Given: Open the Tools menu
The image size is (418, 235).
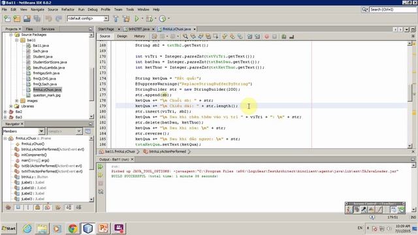Looking at the screenshot, I should coord(130,10).
